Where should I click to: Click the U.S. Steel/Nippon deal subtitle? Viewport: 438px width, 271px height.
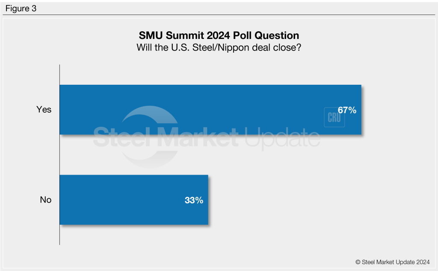click(219, 48)
